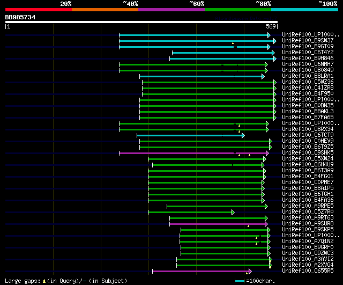Select the UniRef100_B8LRA1 label

308,76
